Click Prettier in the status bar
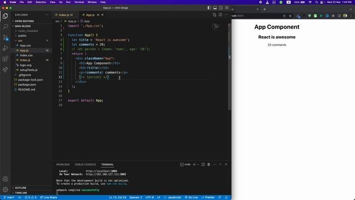This screenshot has width=355, height=200. pyautogui.click(x=208, y=198)
